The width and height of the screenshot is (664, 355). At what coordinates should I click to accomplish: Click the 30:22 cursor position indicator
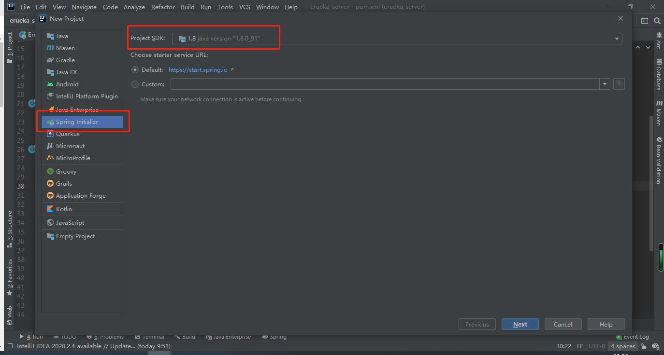pyautogui.click(x=563, y=346)
